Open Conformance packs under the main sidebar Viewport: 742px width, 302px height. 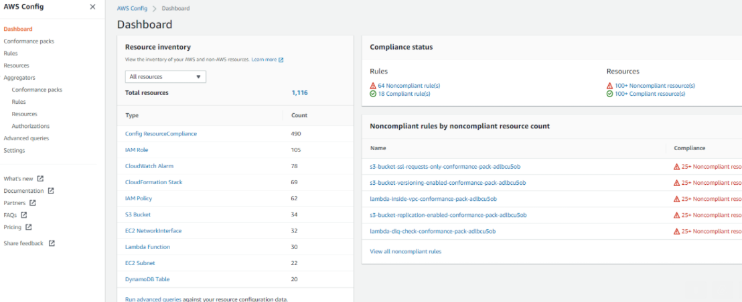[x=29, y=42]
